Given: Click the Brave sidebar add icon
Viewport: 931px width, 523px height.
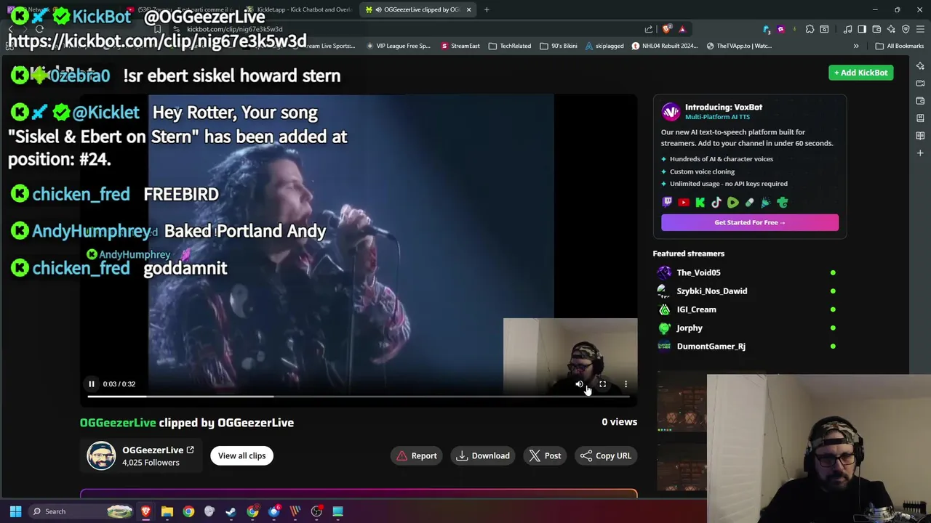Looking at the screenshot, I should click(920, 153).
